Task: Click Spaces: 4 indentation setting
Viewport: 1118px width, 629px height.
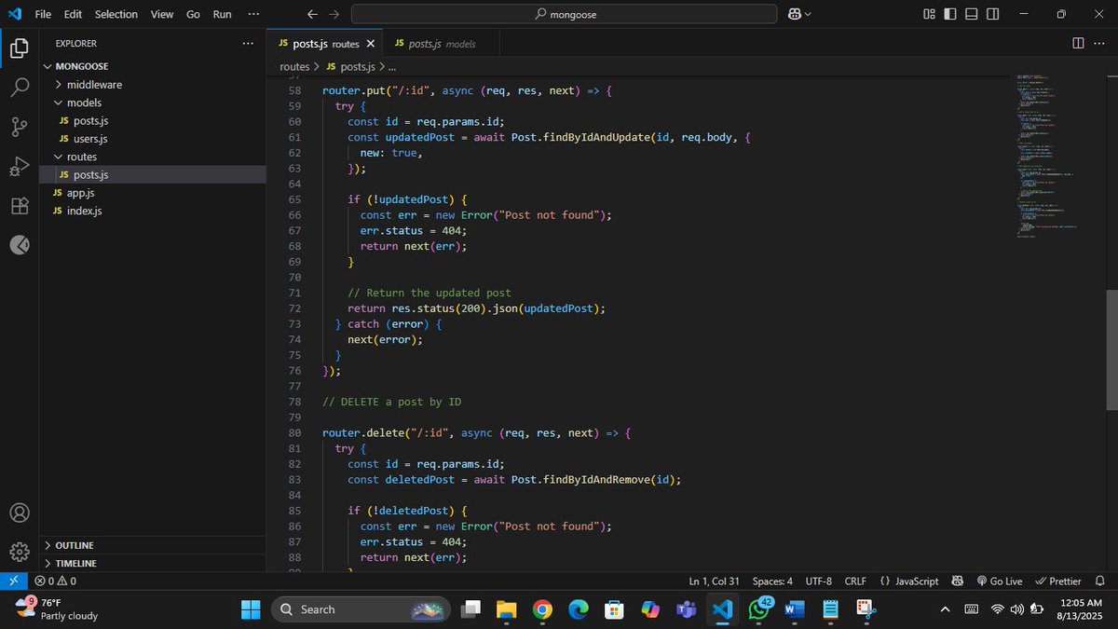Action: 772,581
